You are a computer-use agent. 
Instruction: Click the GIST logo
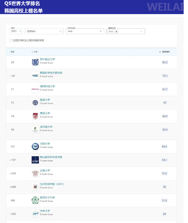click(x=35, y=187)
